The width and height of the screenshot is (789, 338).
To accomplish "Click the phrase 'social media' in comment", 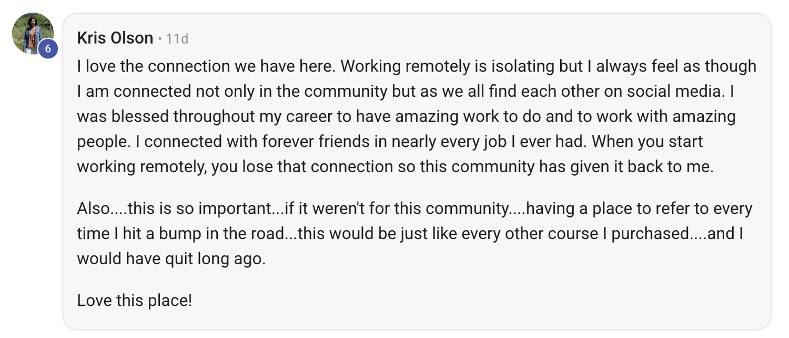I will (677, 92).
